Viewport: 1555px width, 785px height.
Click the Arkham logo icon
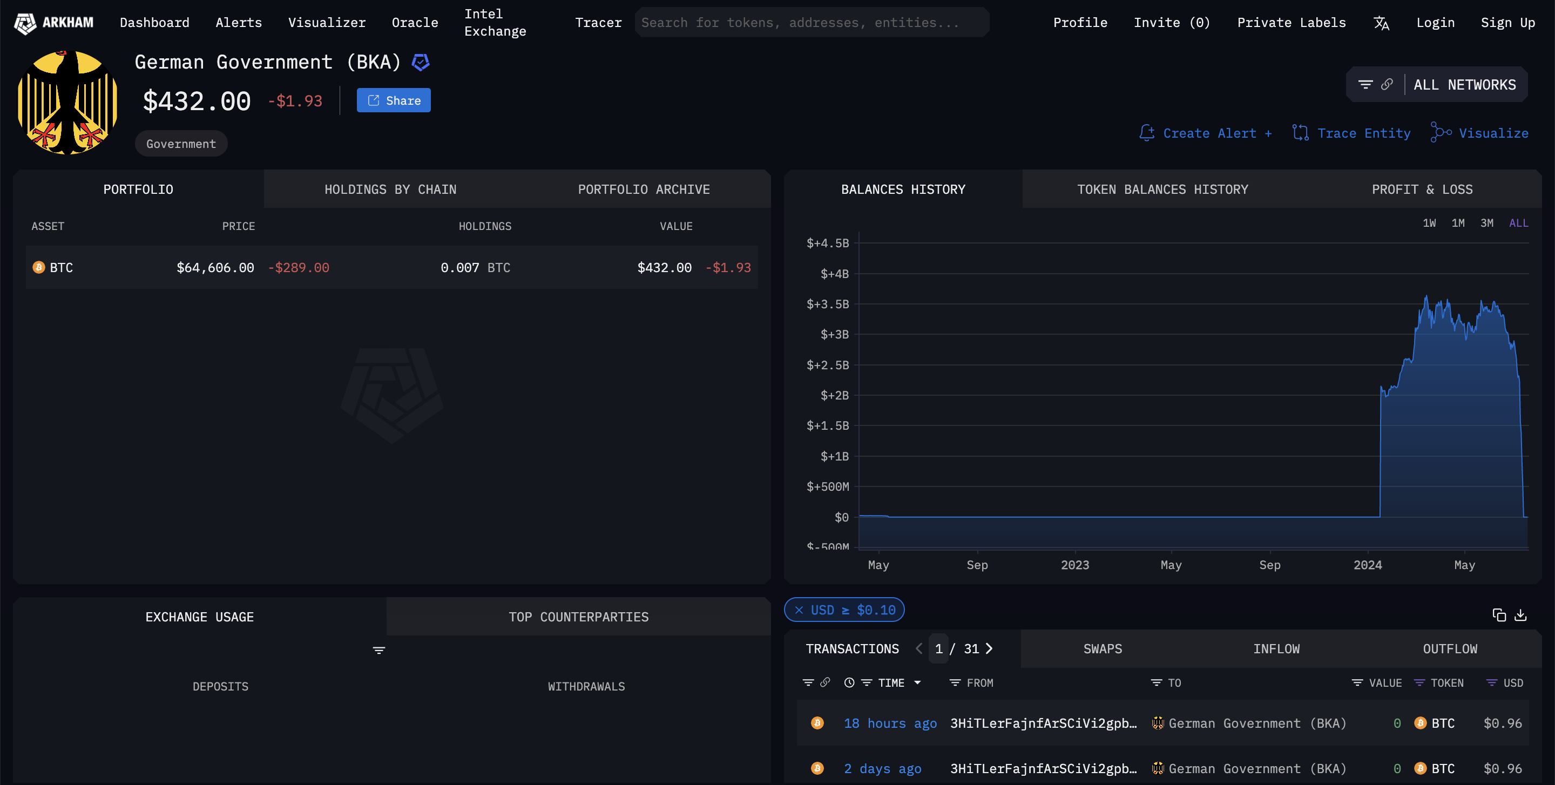point(25,23)
